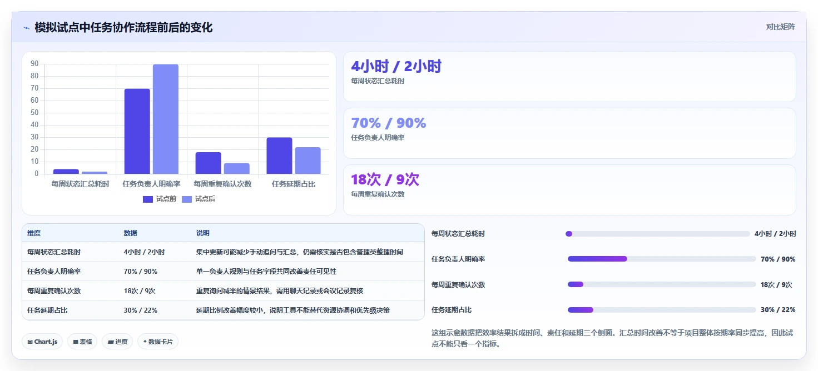Click the 试点前 bar for 任务延期占比
818x371 pixels.
click(279, 156)
